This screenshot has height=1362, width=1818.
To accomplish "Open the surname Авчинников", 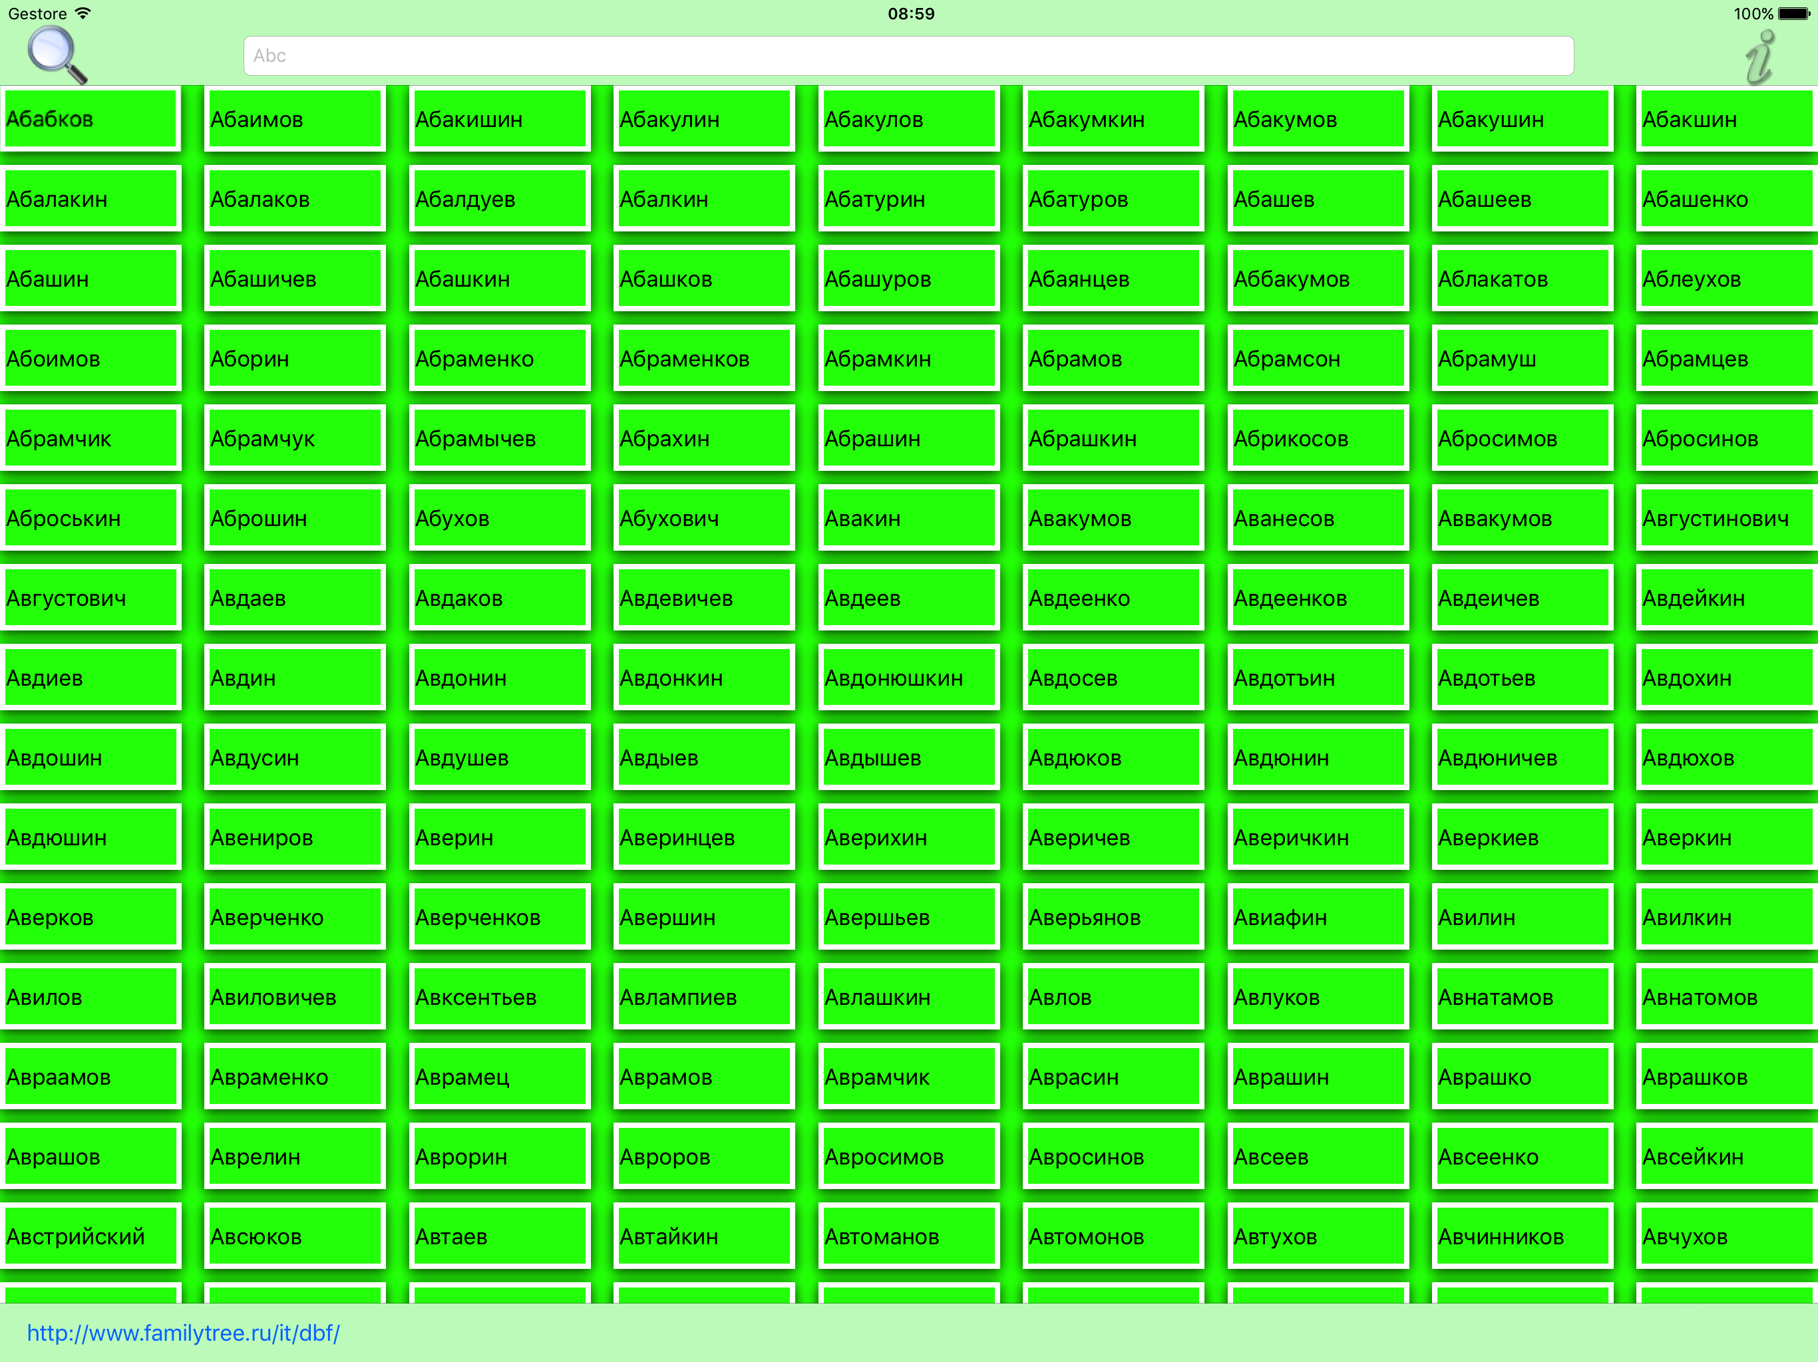I will pyautogui.click(x=1522, y=1236).
